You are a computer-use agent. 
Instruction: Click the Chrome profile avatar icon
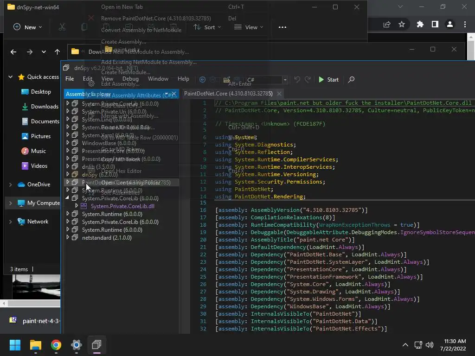(x=450, y=24)
